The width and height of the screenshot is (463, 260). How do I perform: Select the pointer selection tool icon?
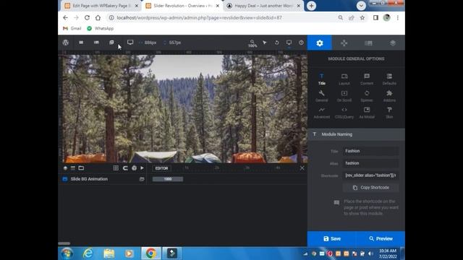(265, 43)
